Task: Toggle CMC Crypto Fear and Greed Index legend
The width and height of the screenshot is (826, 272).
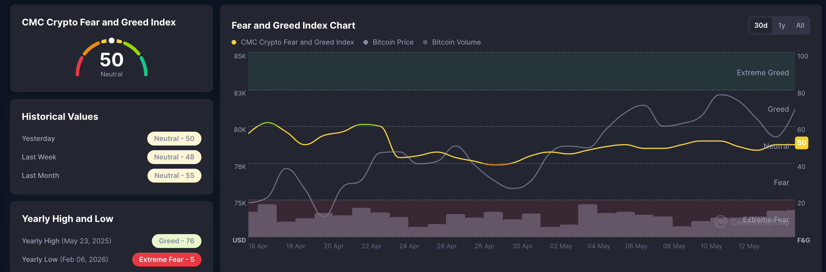Action: point(292,42)
